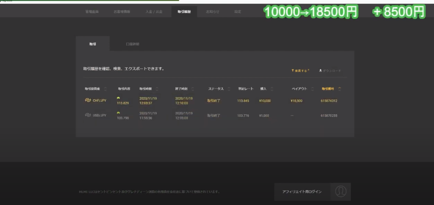Click entry rate value 103.798
Viewport: 434px width, 205px height.
(123, 118)
